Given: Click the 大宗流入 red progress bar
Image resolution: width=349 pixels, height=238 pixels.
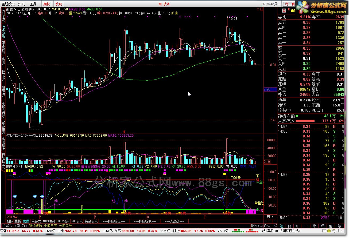Looking at the screenshot, I should [305, 121].
